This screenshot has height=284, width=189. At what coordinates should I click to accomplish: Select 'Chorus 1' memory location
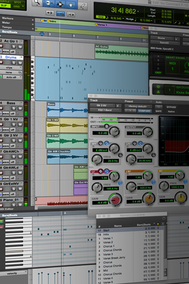[109, 246]
